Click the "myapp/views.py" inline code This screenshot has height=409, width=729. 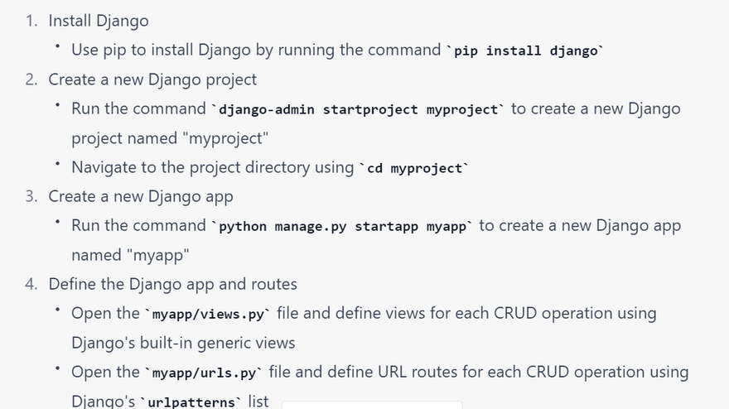(208, 315)
